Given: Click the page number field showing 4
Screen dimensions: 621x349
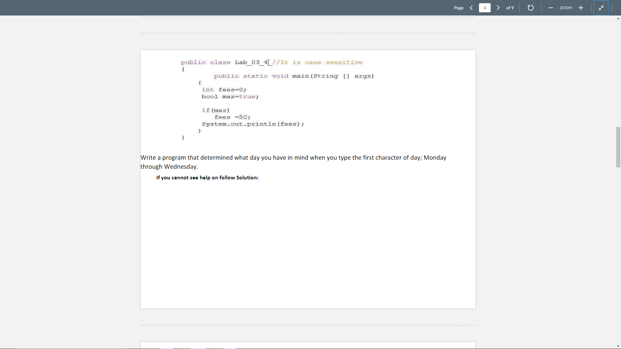Looking at the screenshot, I should tap(485, 8).
